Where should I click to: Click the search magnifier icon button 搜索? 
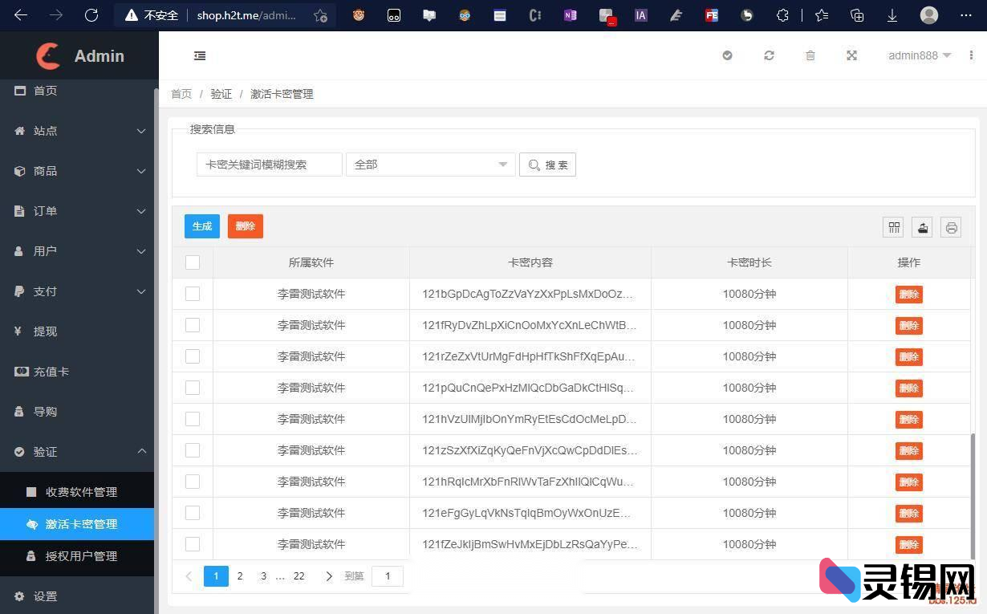[547, 165]
